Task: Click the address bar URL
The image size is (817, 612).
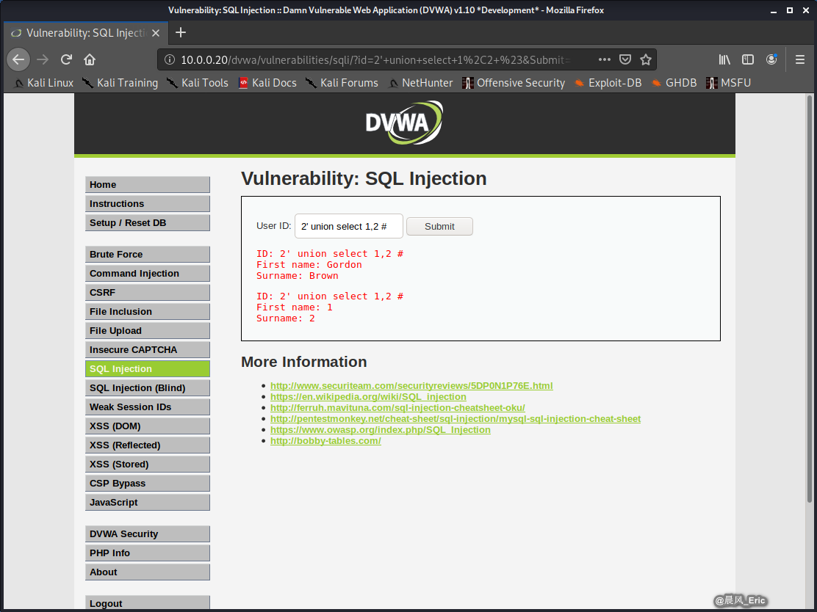Action: pyautogui.click(x=375, y=60)
